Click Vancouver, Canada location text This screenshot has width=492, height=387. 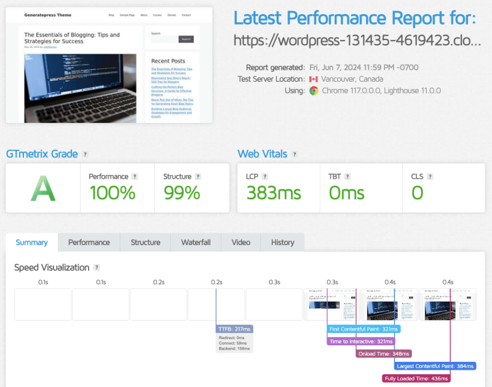point(352,79)
